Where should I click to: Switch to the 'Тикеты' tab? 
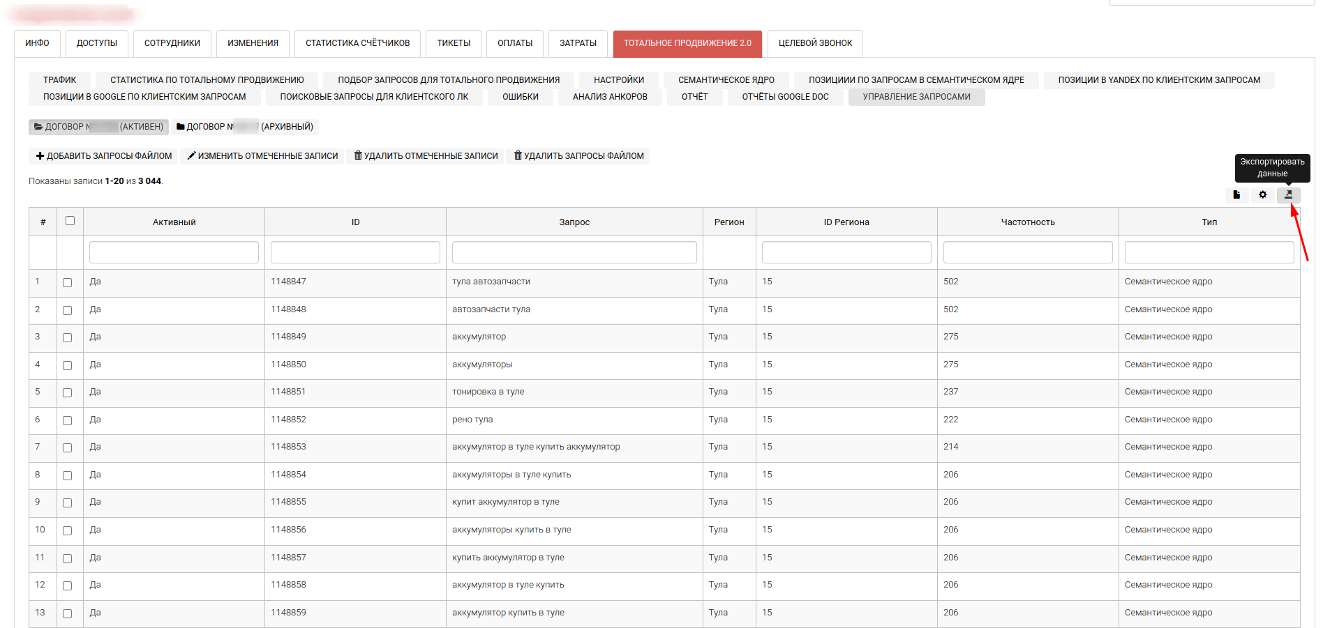click(454, 43)
